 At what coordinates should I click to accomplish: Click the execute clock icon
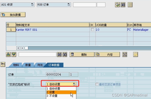pos(117,5)
